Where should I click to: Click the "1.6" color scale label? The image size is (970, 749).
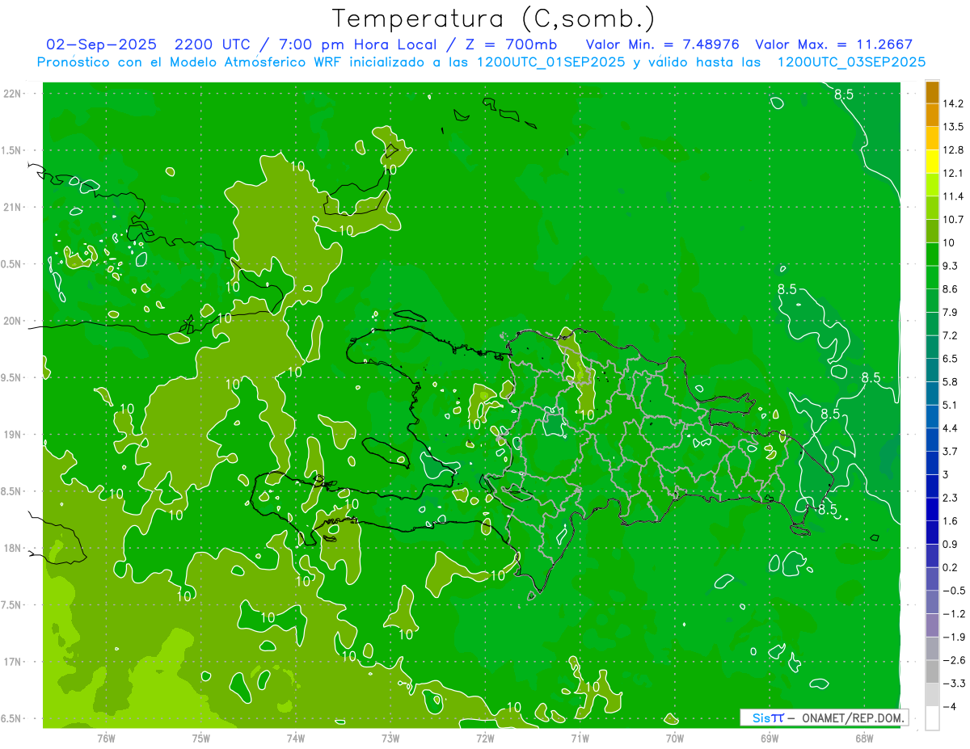(951, 521)
